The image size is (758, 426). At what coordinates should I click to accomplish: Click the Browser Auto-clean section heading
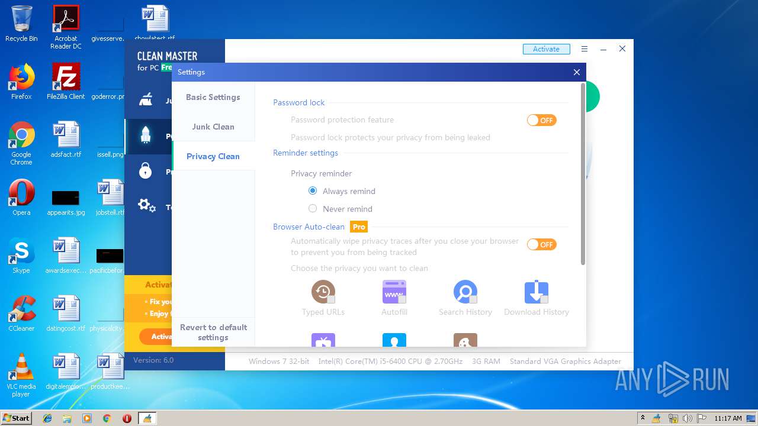309,227
